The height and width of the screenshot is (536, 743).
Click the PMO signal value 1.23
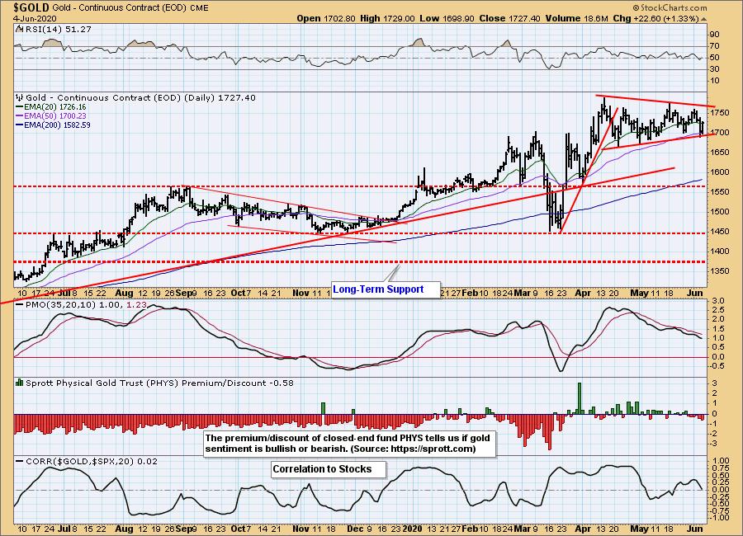coord(137,304)
